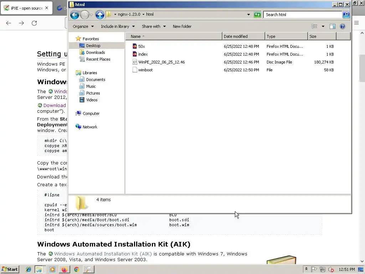This screenshot has height=274, width=365.
Task: Open Recent Places in navigation pane
Action: point(98,59)
